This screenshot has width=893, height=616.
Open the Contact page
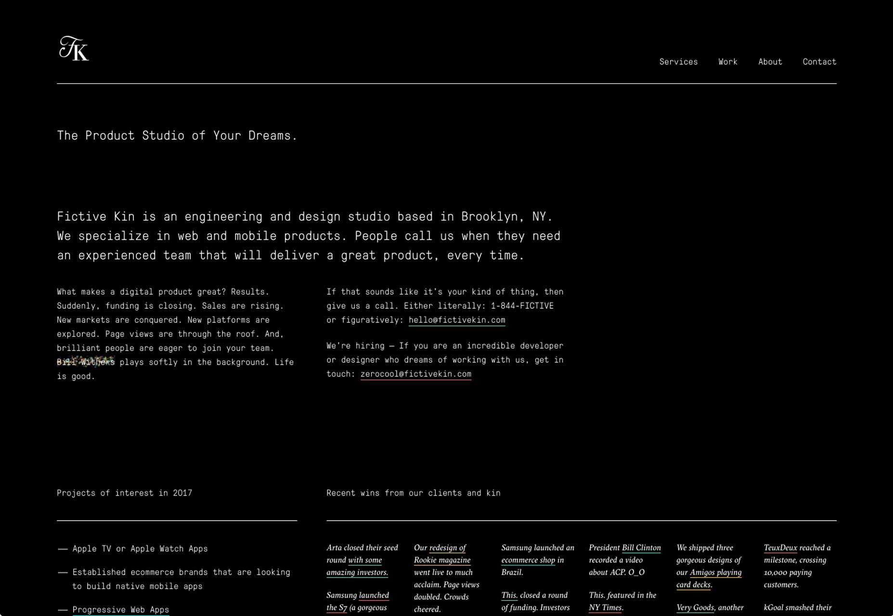(819, 62)
